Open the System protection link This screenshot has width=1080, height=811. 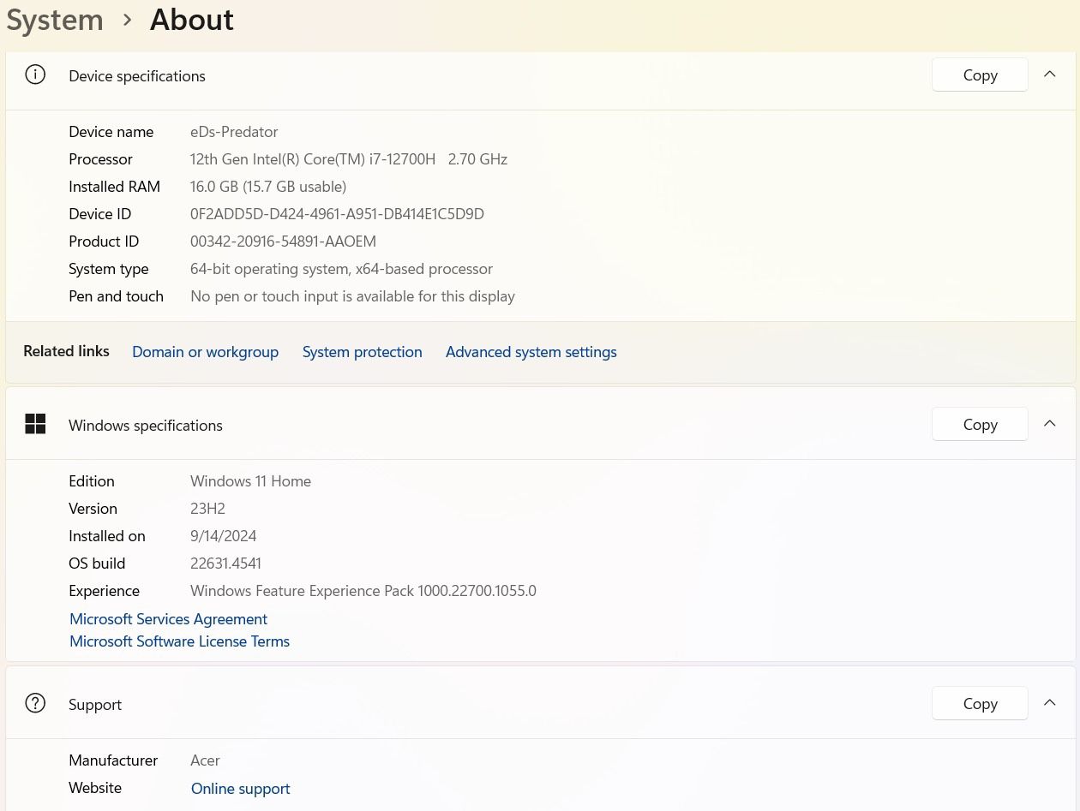coord(362,352)
